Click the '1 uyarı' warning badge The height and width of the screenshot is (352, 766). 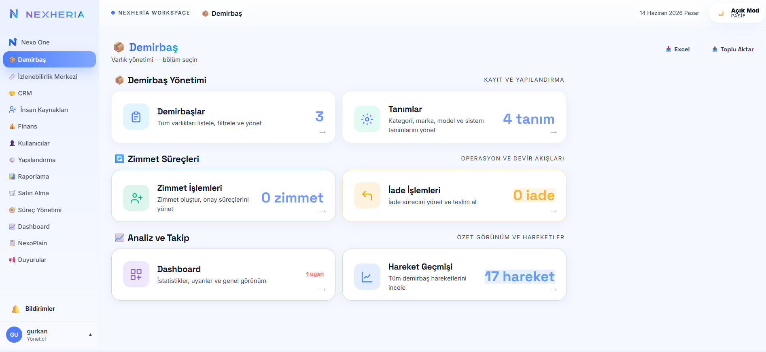(315, 274)
